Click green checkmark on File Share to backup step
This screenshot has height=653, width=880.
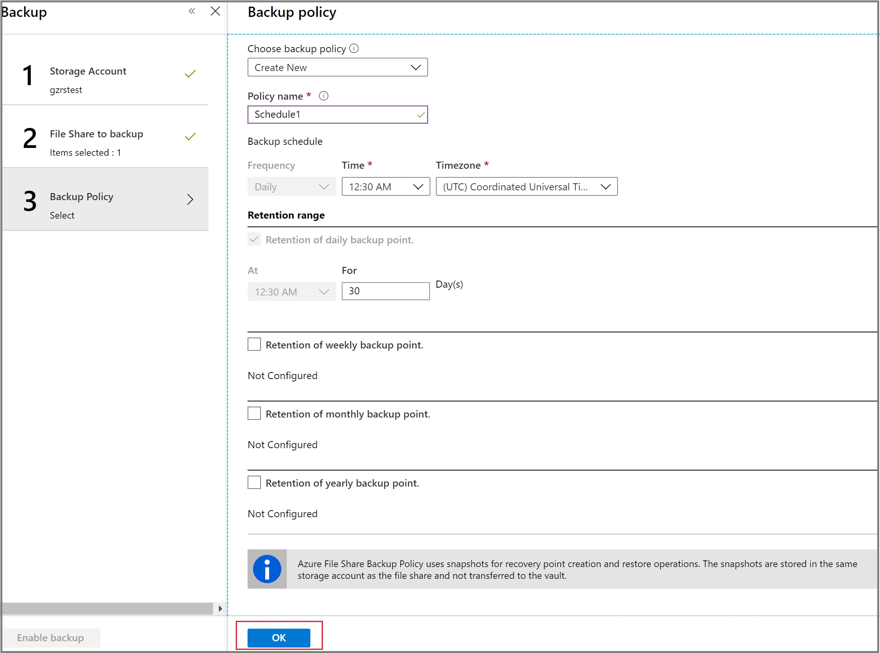click(x=190, y=137)
